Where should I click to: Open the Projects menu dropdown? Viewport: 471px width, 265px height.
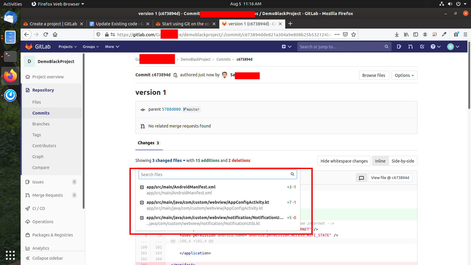[67, 47]
